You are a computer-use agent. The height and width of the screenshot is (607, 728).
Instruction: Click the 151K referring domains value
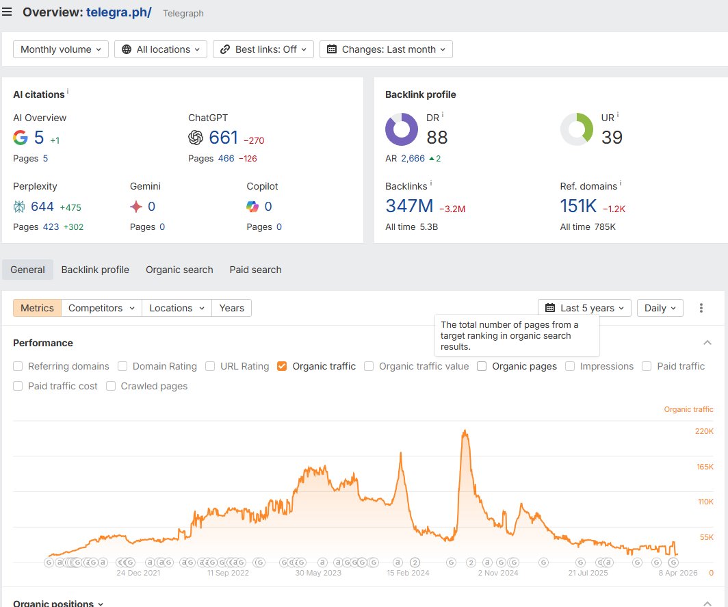pos(578,206)
